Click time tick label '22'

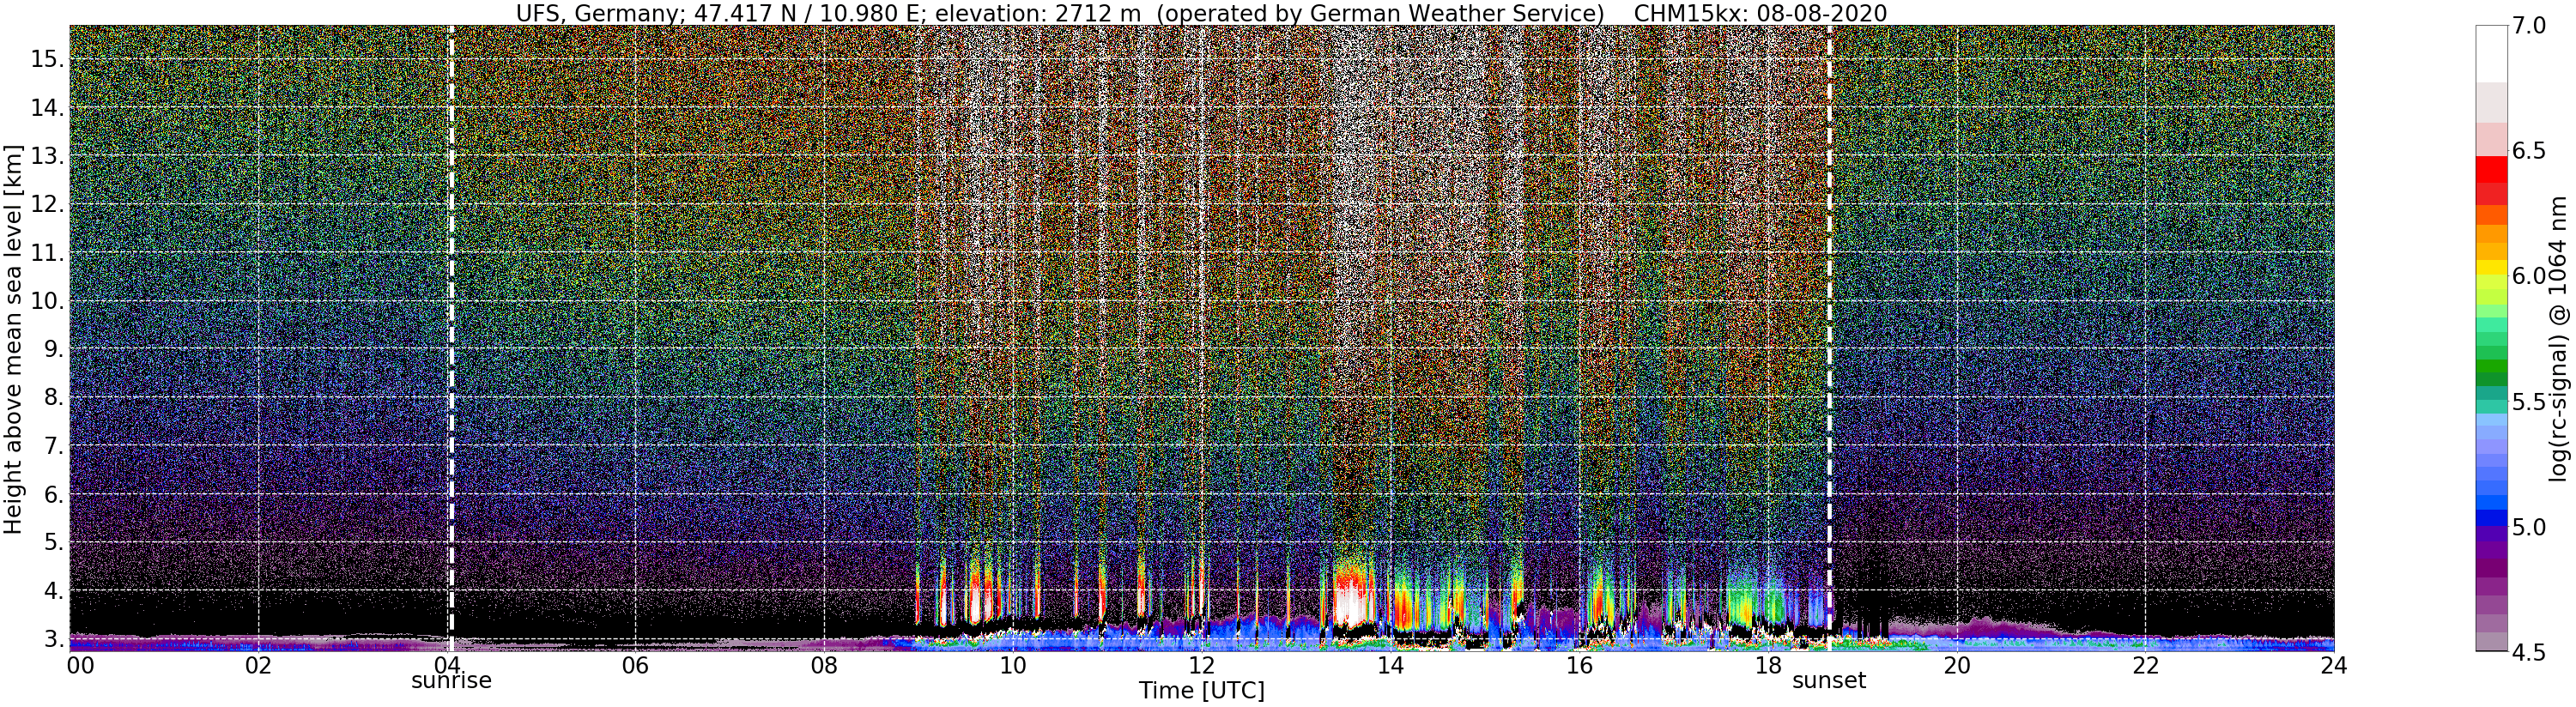[2145, 665]
